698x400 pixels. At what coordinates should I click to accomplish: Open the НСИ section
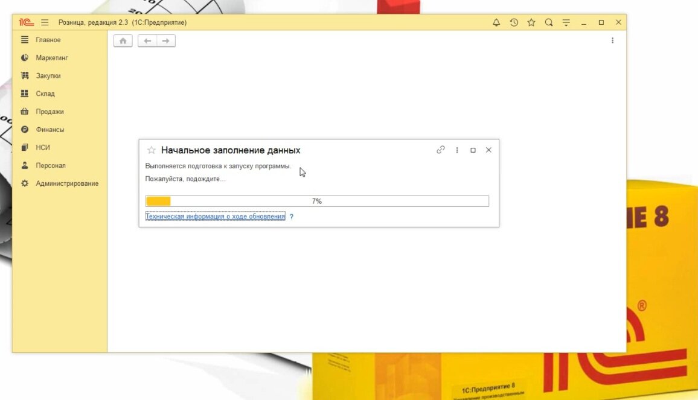[43, 147]
